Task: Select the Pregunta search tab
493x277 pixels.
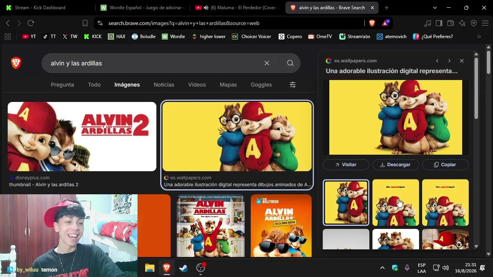Action: coord(62,85)
